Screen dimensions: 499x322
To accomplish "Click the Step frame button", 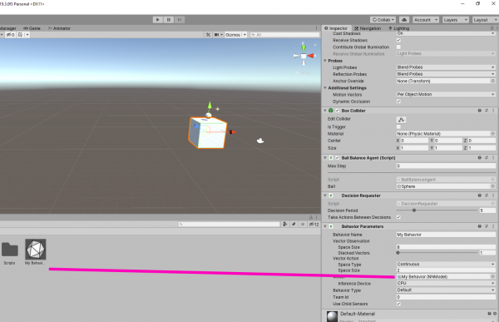I will click(180, 20).
